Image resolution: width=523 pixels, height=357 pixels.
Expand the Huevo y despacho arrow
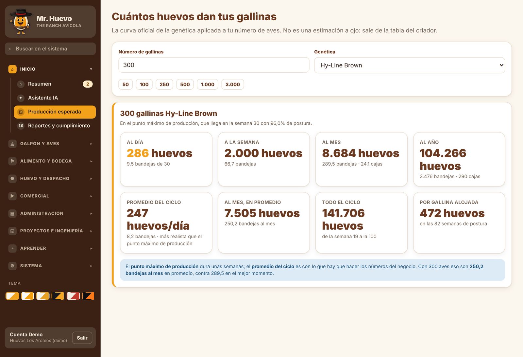[91, 179]
